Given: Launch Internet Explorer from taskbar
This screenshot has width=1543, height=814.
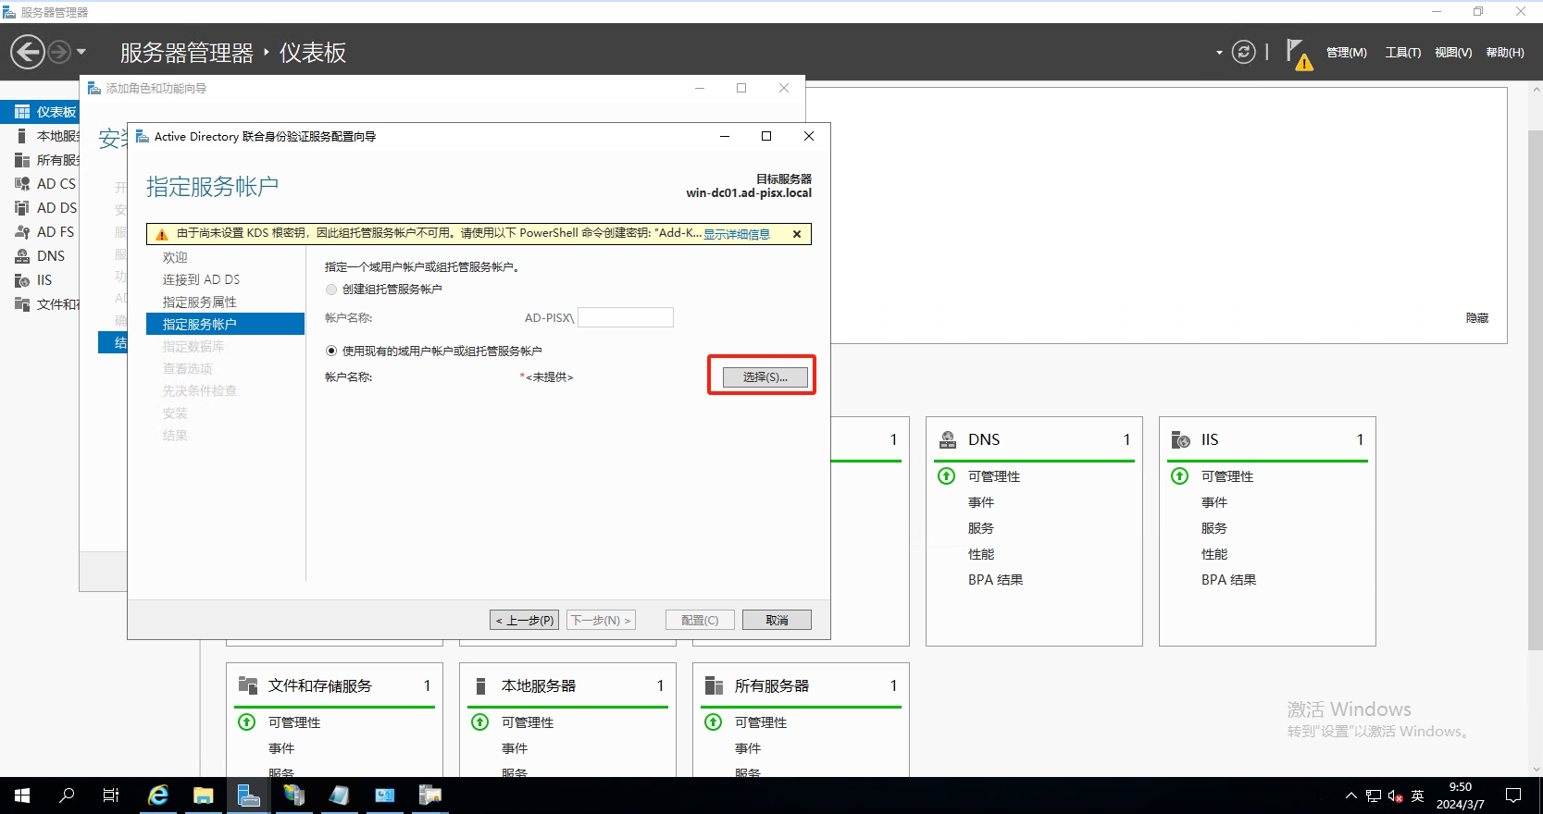Looking at the screenshot, I should pyautogui.click(x=158, y=795).
